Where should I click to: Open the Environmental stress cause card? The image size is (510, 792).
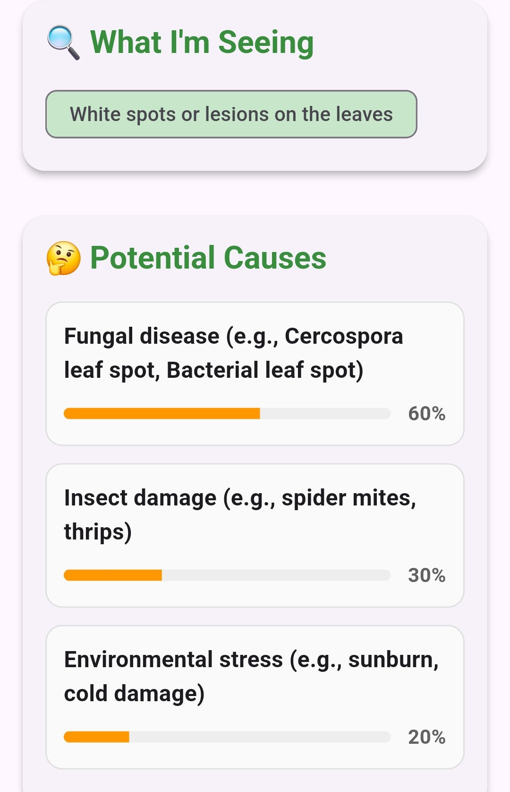(255, 697)
